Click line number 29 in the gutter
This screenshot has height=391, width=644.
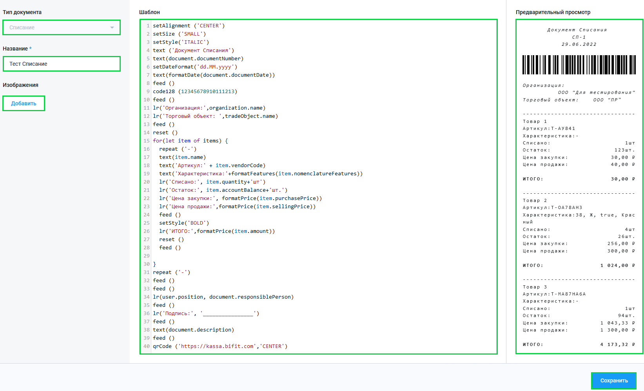146,256
